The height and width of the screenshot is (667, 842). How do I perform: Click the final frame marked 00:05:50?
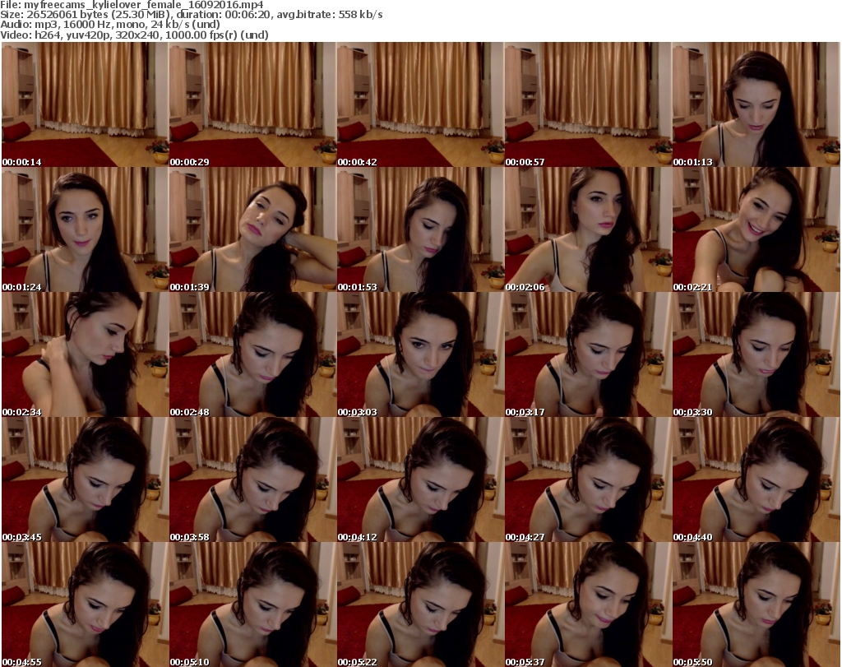click(x=755, y=604)
